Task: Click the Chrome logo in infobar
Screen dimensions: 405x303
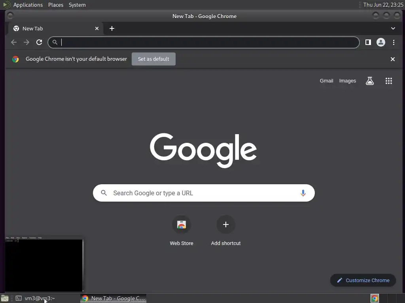Action: [15, 59]
